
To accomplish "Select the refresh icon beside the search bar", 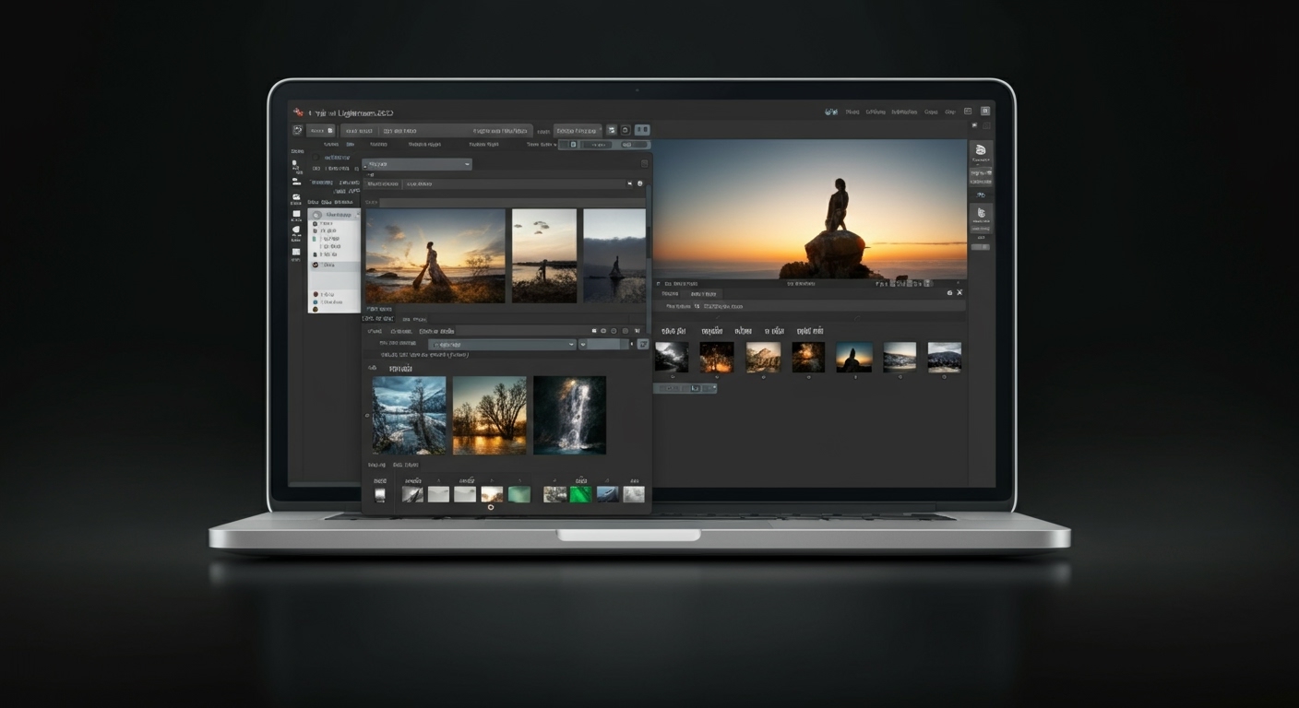I will (641, 183).
